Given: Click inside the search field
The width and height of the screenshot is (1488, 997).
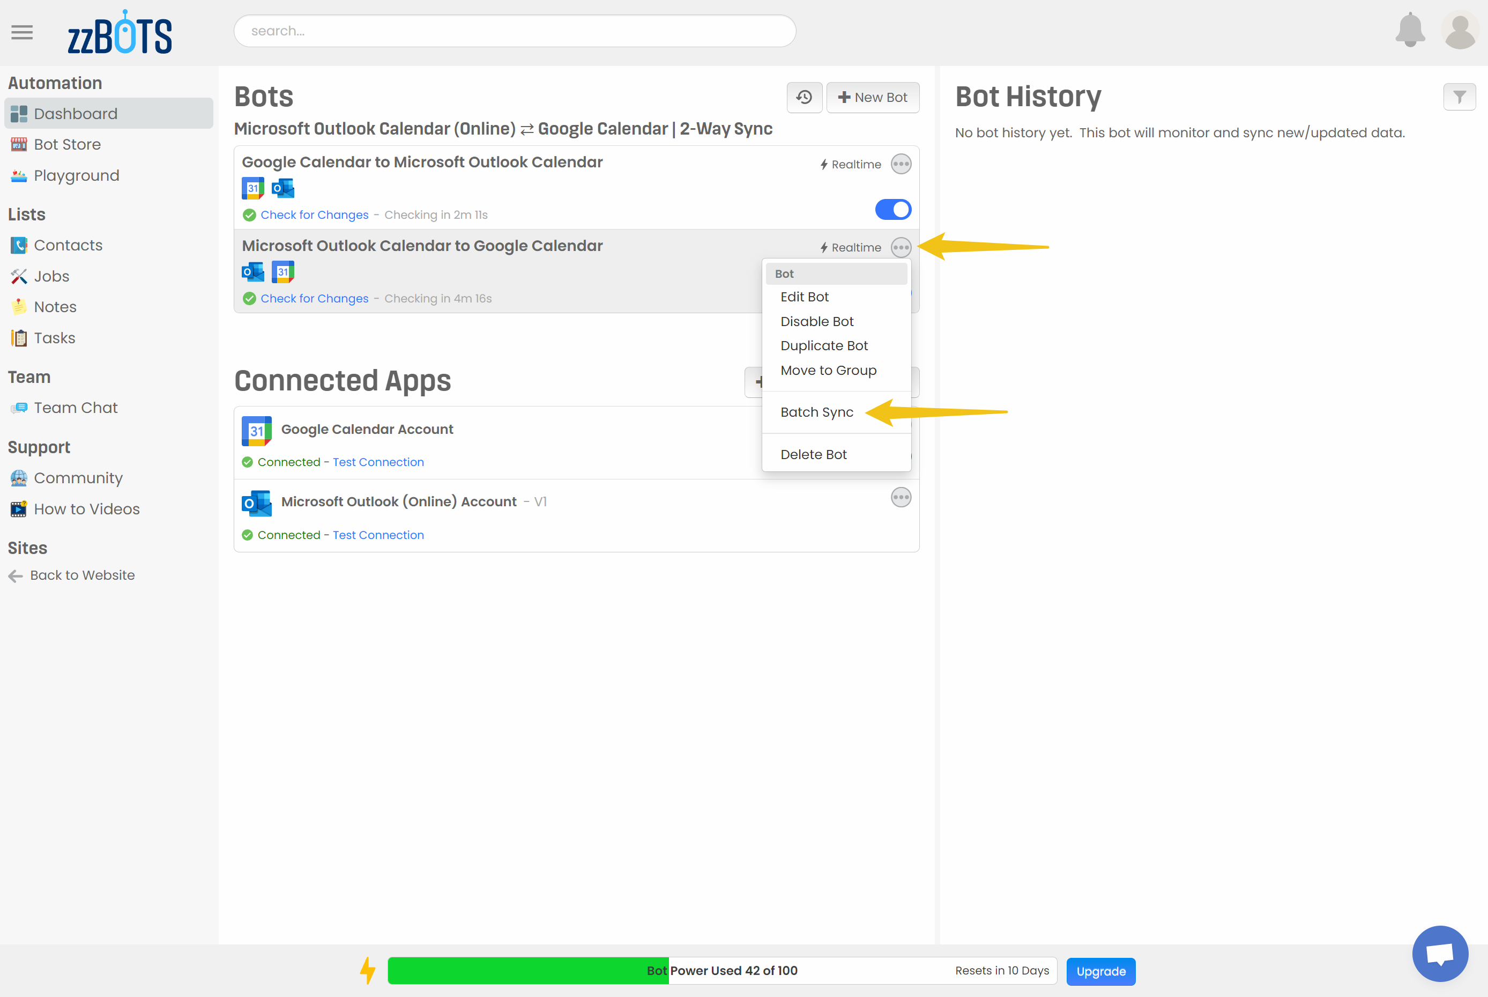Looking at the screenshot, I should [x=515, y=31].
